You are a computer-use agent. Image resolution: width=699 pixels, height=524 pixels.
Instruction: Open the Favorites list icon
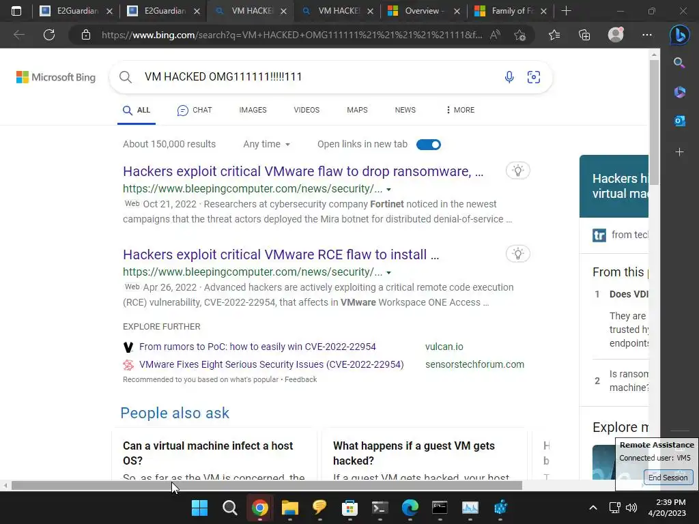pyautogui.click(x=554, y=35)
